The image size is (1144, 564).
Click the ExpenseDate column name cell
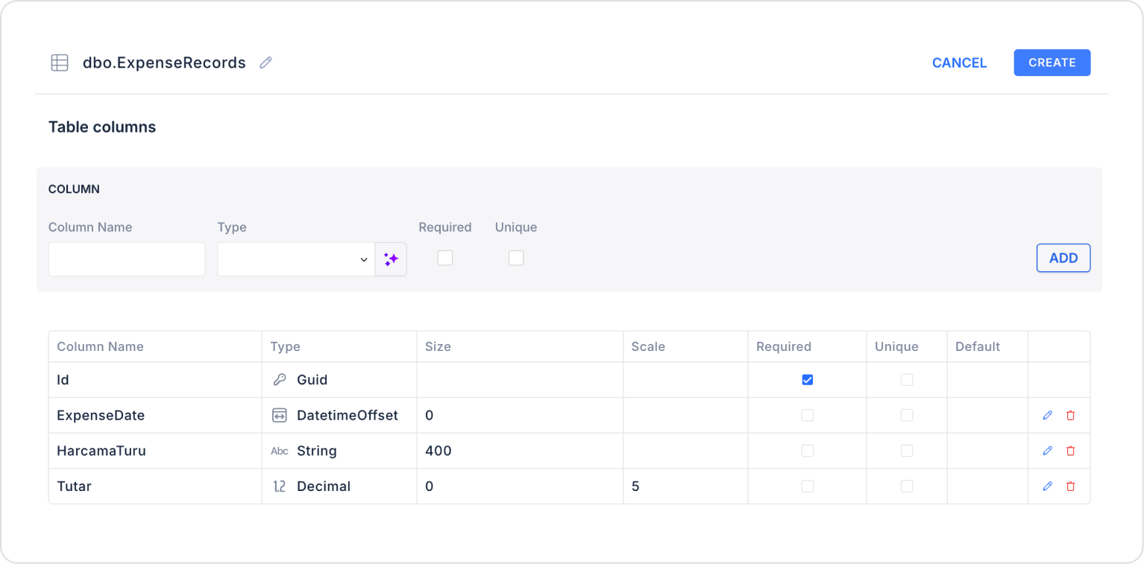click(155, 415)
